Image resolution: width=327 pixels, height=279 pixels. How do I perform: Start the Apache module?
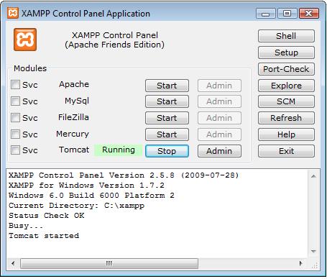tap(167, 86)
